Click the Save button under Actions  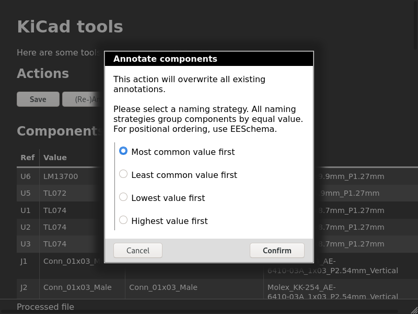click(x=38, y=99)
